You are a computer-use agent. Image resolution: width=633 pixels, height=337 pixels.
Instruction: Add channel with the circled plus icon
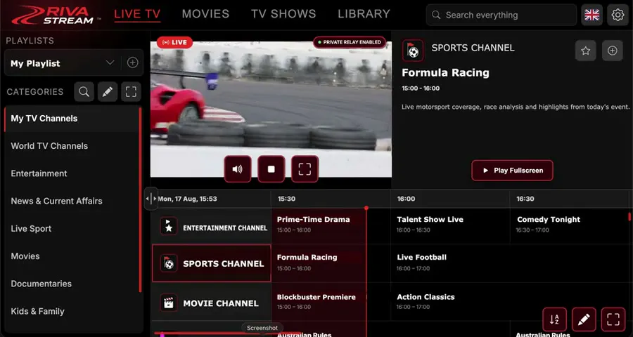(613, 51)
